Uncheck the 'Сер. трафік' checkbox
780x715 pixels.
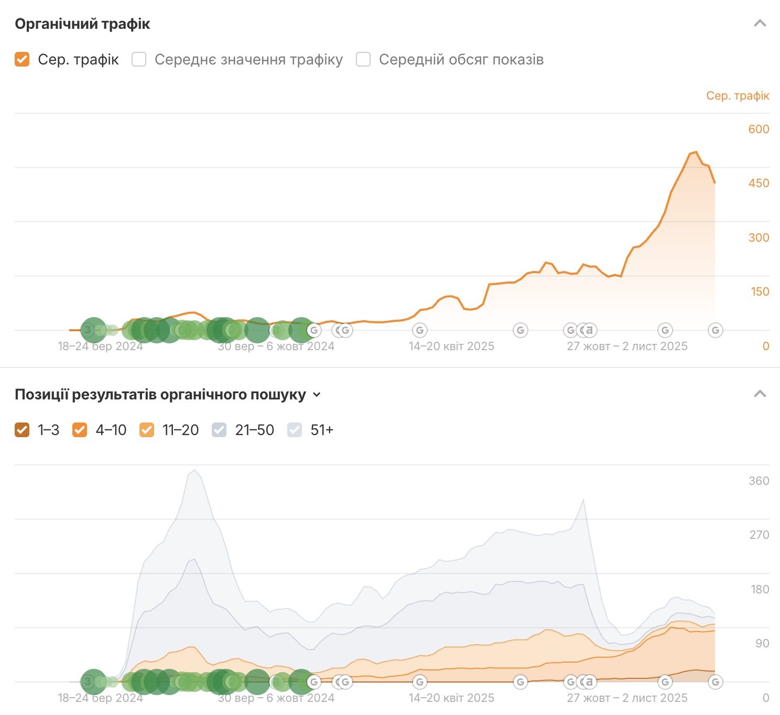22,59
